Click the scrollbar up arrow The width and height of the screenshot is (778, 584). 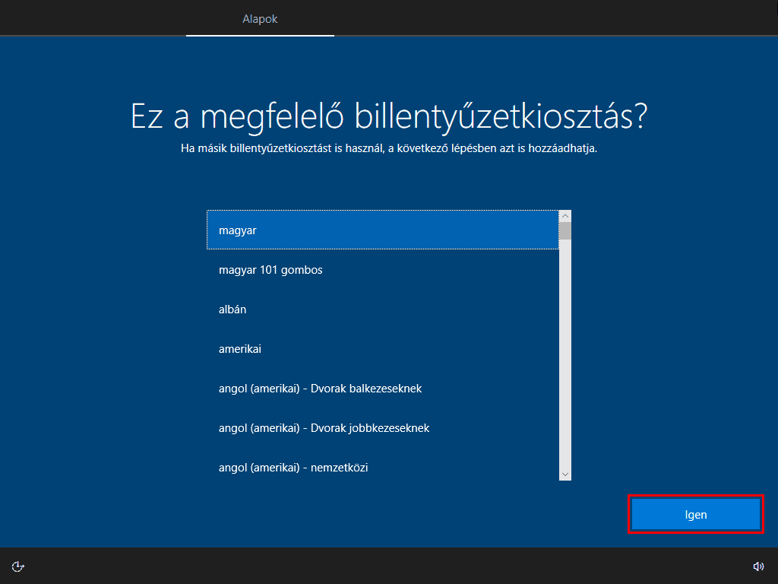pos(565,216)
